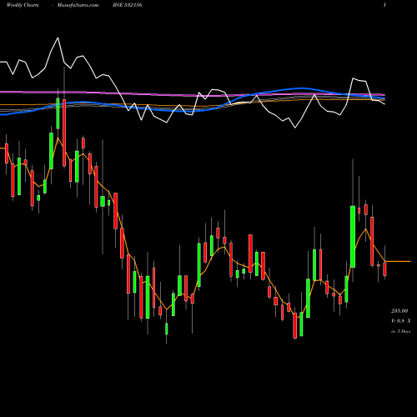
Task: Click the "Weekly Charts" title text
Action: point(23,5)
